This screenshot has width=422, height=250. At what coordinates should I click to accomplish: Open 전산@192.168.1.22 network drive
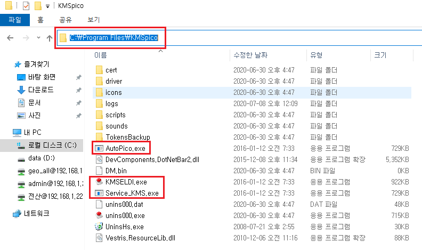pos(55,197)
